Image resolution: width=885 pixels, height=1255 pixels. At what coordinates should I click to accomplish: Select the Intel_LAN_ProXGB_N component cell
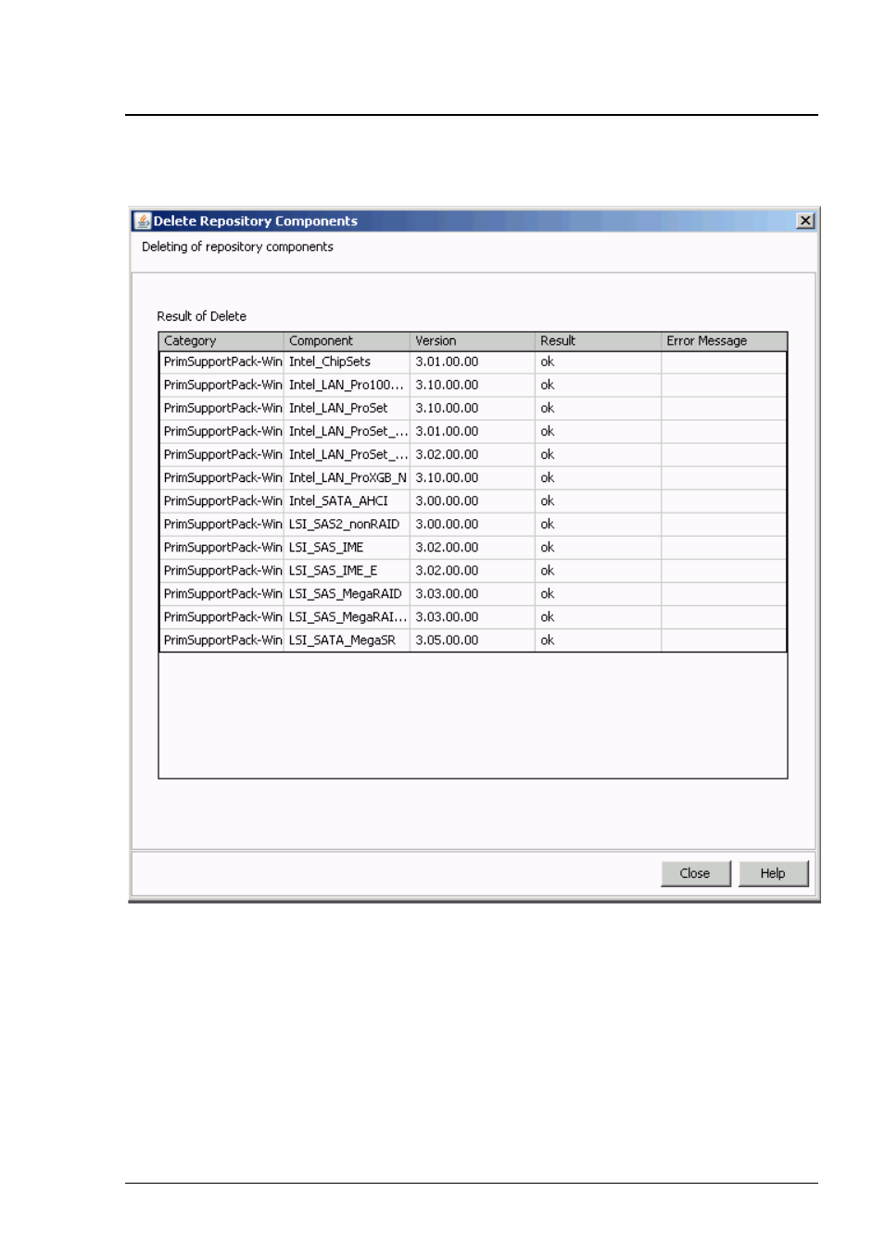[347, 477]
